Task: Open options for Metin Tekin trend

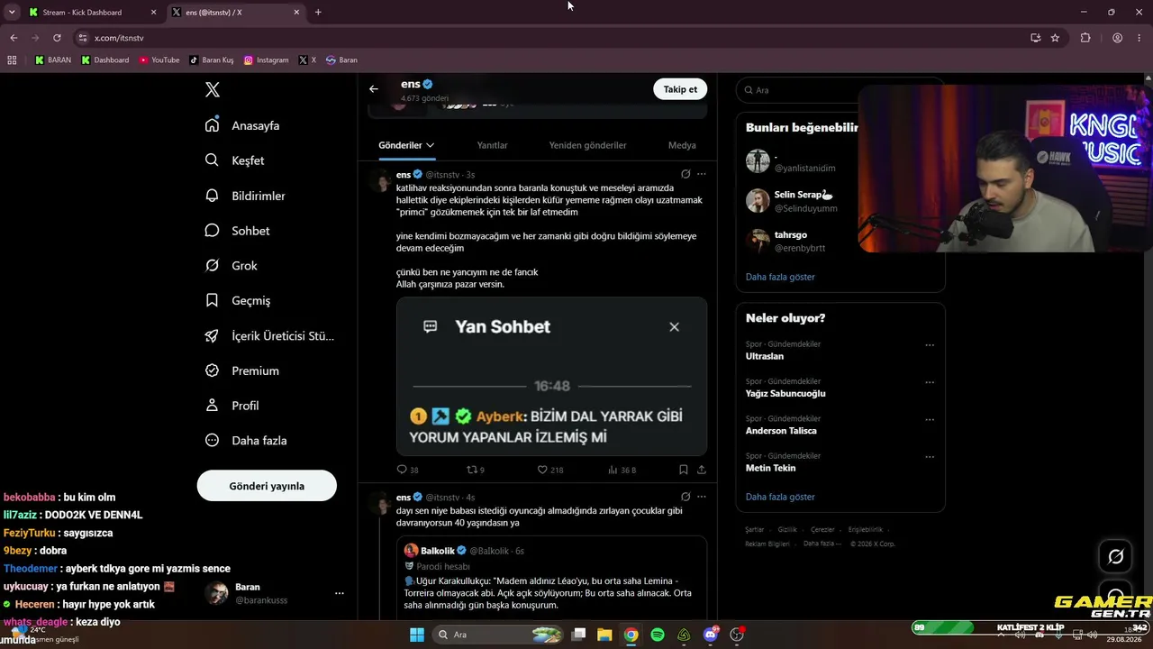Action: [930, 457]
